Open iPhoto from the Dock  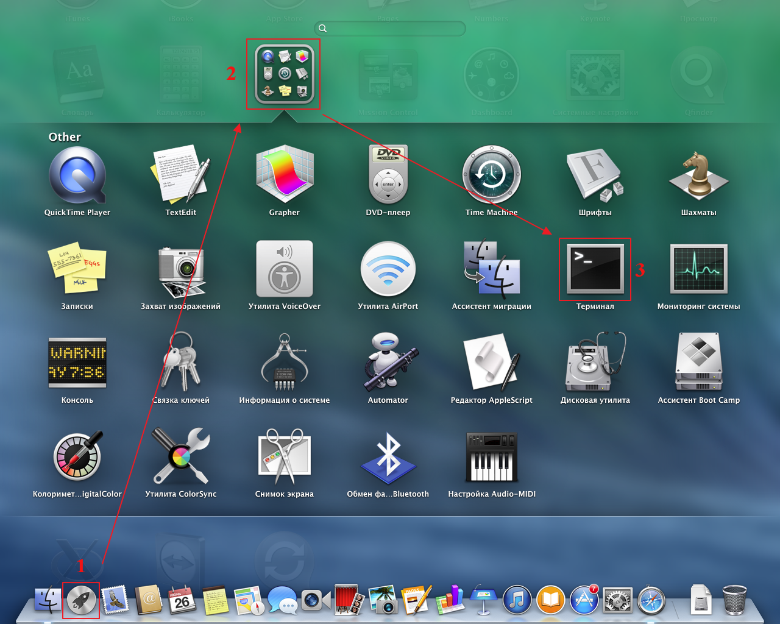pyautogui.click(x=383, y=600)
